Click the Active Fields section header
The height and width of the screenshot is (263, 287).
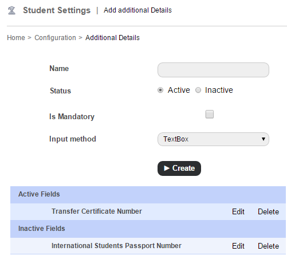pyautogui.click(x=148, y=195)
